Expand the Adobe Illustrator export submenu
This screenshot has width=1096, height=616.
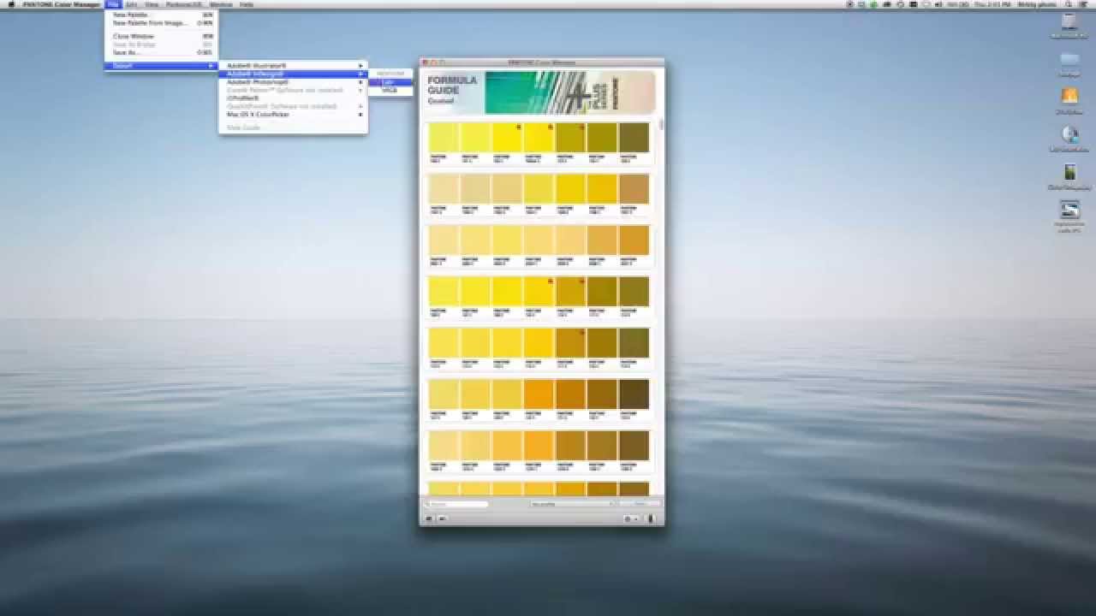coord(293,66)
